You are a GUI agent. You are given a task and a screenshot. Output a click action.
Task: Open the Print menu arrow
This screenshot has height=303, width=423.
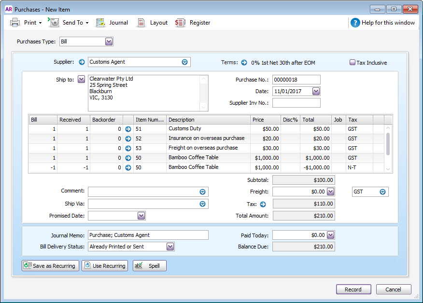click(x=40, y=23)
